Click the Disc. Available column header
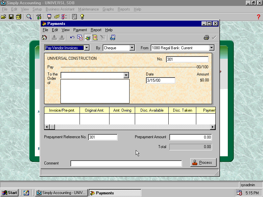263x197 pixels. (x=152, y=110)
